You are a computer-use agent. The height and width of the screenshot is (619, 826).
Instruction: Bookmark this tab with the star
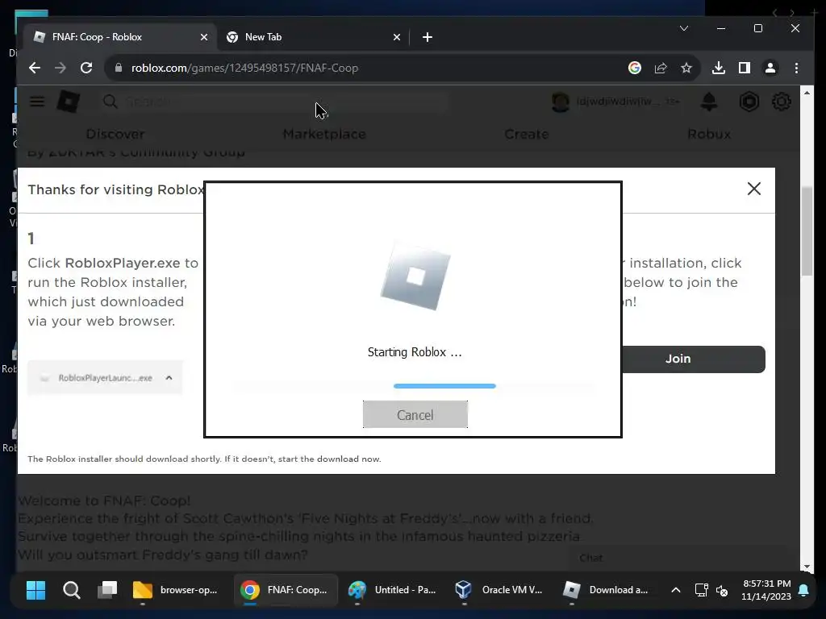point(686,68)
